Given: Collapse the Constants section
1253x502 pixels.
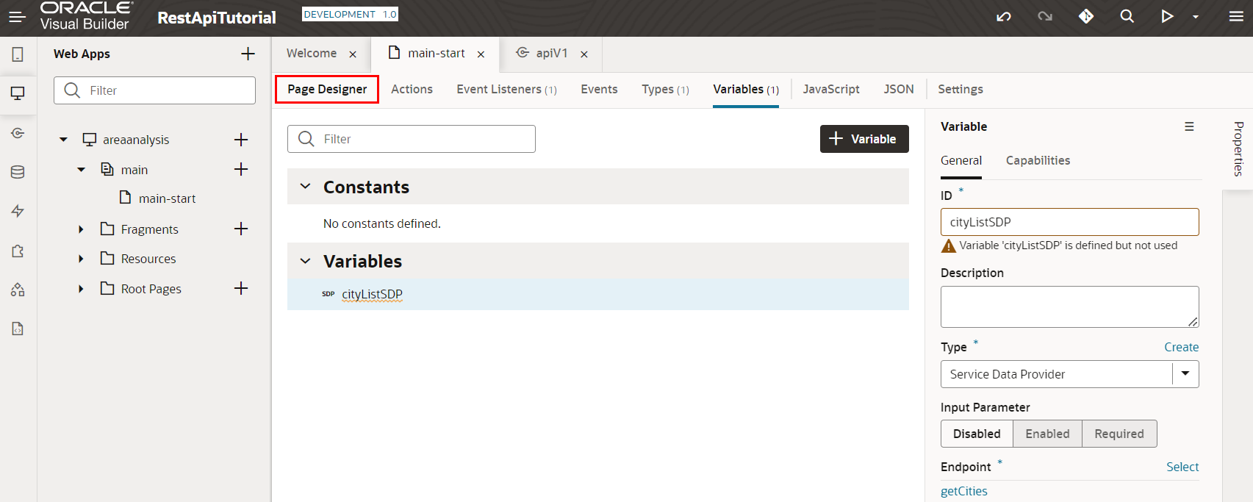Looking at the screenshot, I should [306, 187].
